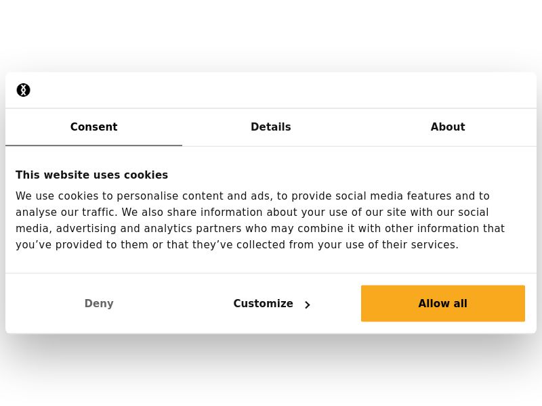The height and width of the screenshot is (406, 542).
Task: Click the cookie description paragraph text
Action: click(x=260, y=220)
